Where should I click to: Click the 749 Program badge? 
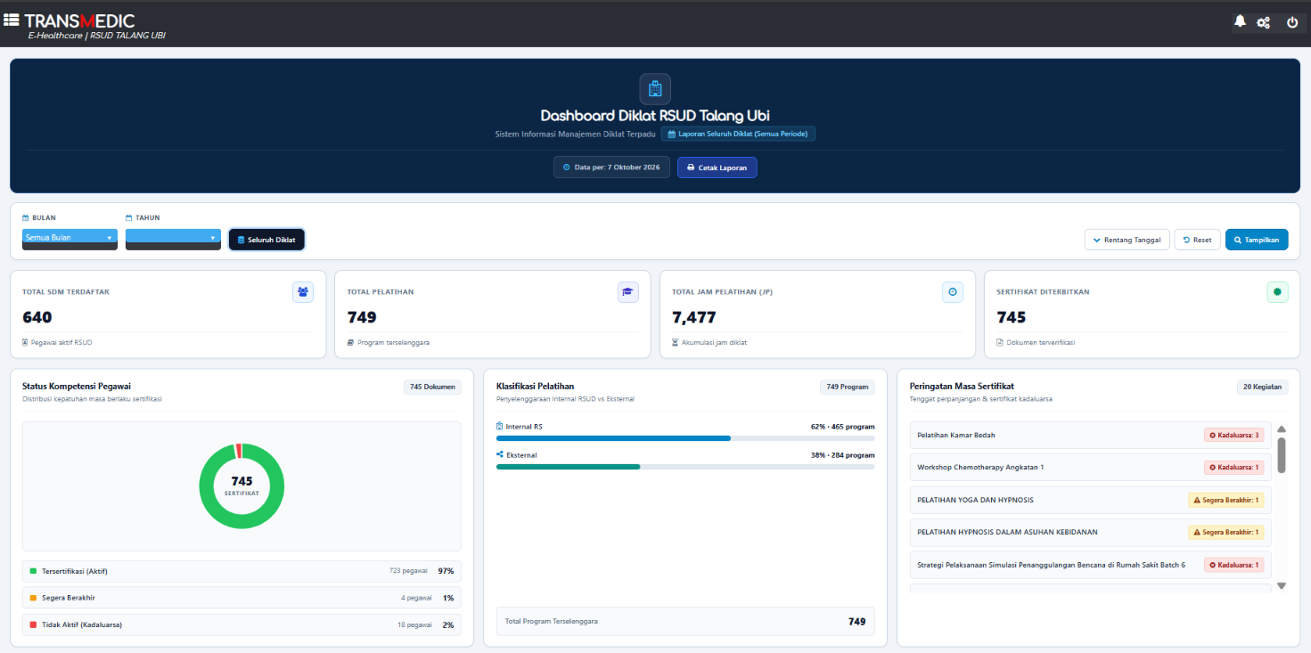[848, 387]
